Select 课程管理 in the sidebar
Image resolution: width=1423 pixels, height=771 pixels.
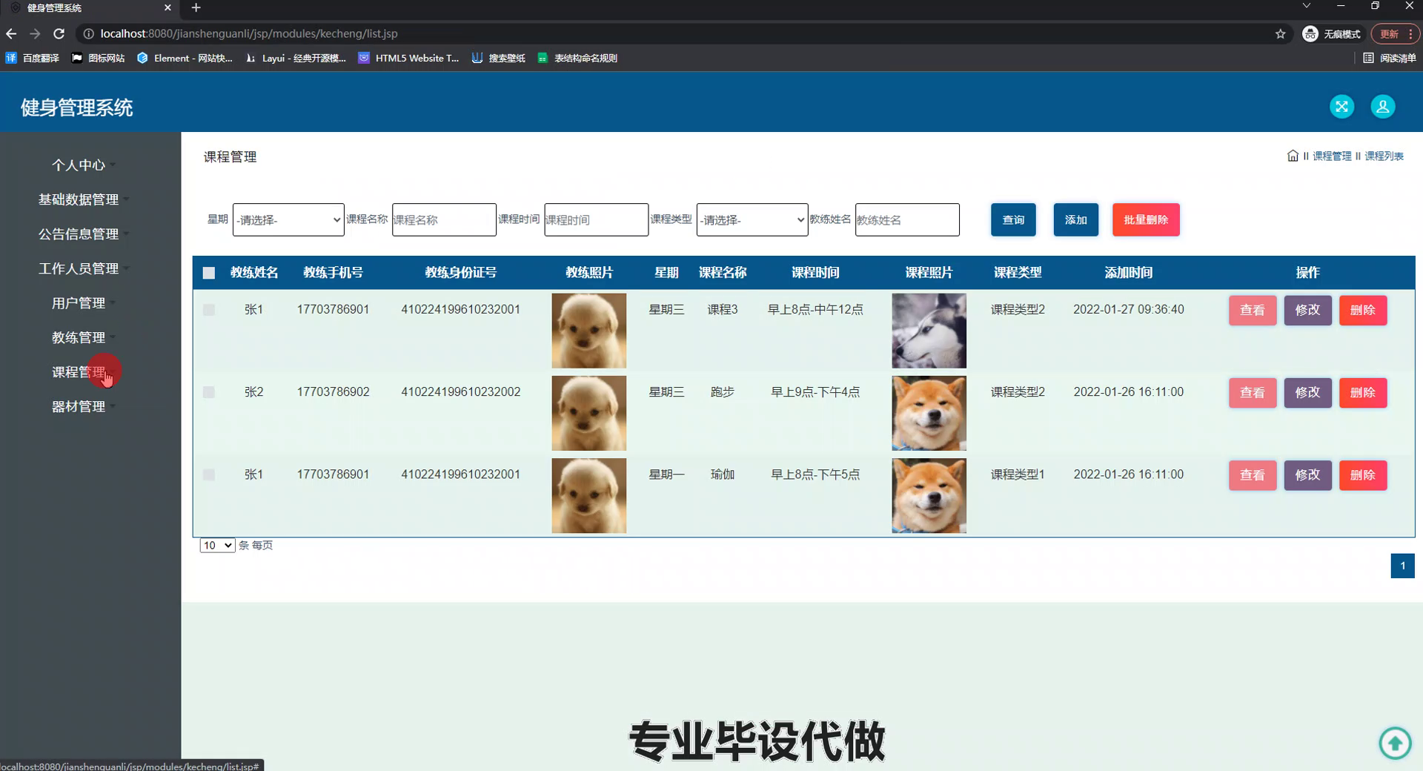pos(79,372)
